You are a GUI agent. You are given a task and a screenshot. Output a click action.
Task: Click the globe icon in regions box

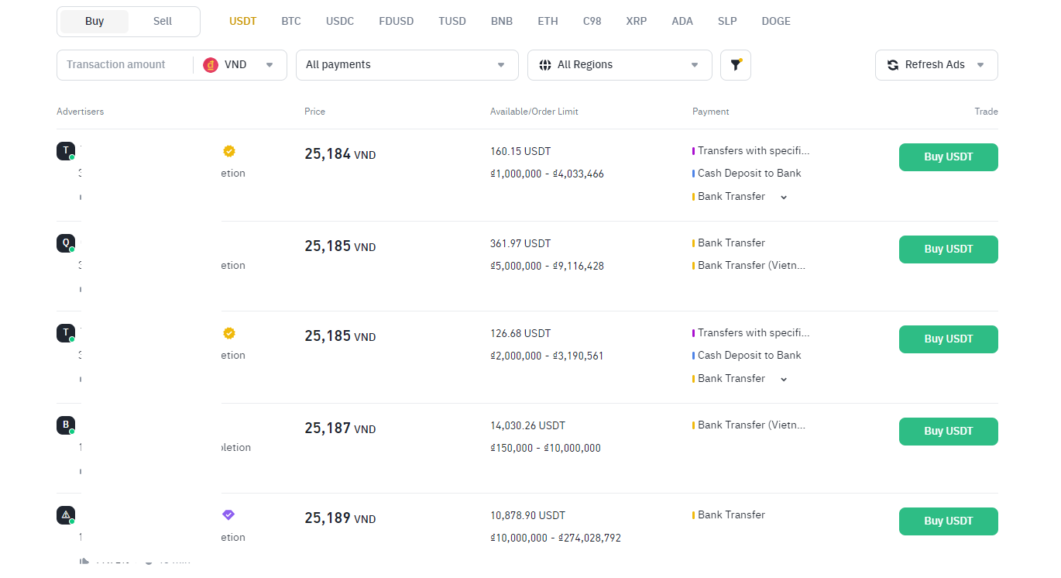(544, 65)
